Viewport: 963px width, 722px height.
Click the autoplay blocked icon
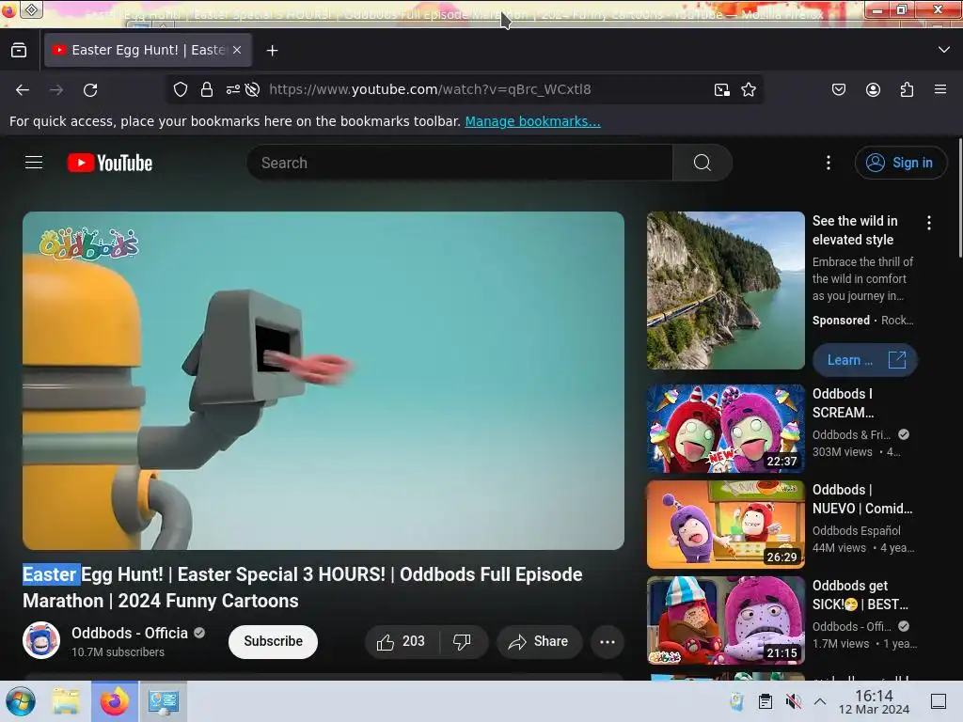252,89
